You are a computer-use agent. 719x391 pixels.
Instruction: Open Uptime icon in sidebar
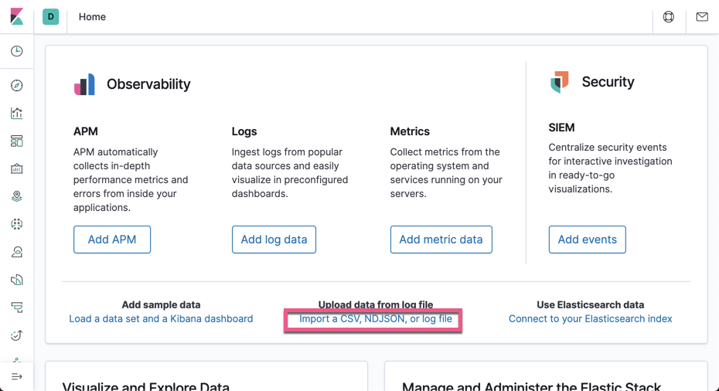click(x=16, y=335)
